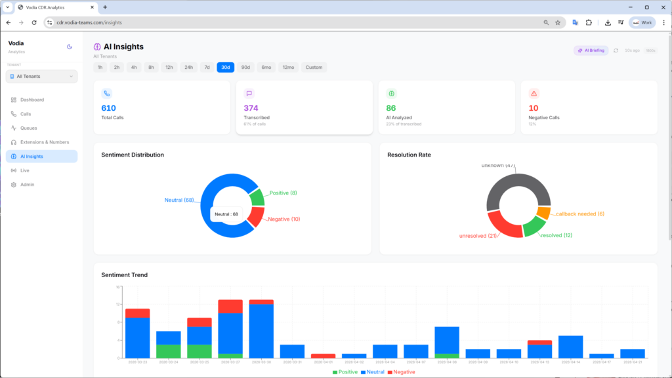Click the 610 Total Calls value
The image size is (672, 378).
point(108,108)
